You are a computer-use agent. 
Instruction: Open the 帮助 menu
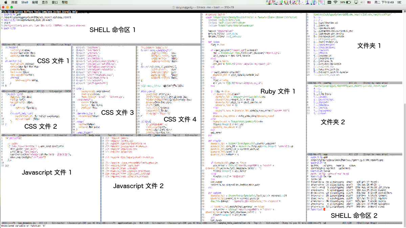pos(65,2)
